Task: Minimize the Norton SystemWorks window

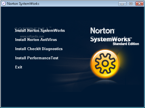Action: 122,4
